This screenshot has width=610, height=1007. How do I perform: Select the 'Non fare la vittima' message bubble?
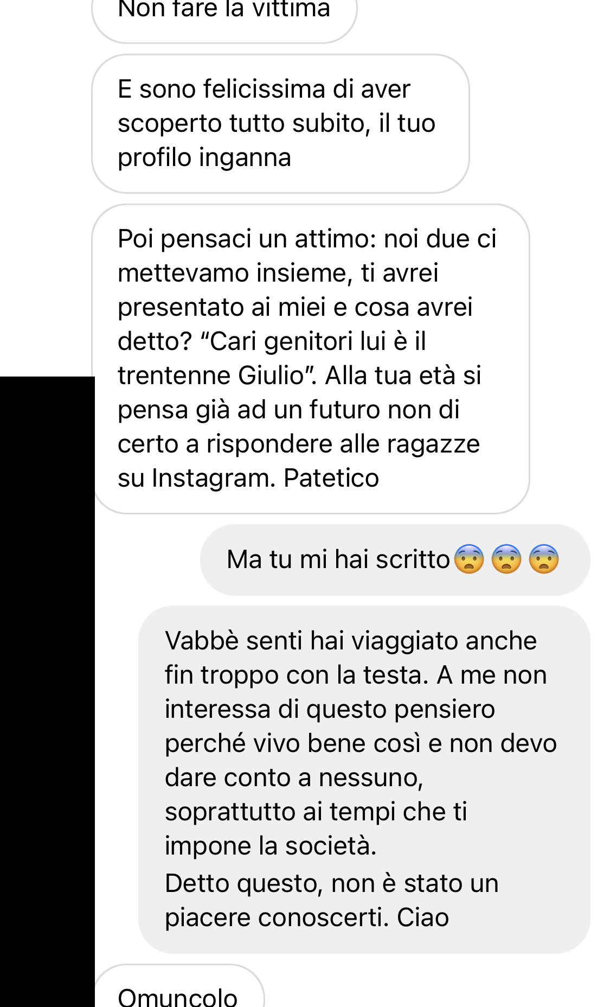click(224, 16)
